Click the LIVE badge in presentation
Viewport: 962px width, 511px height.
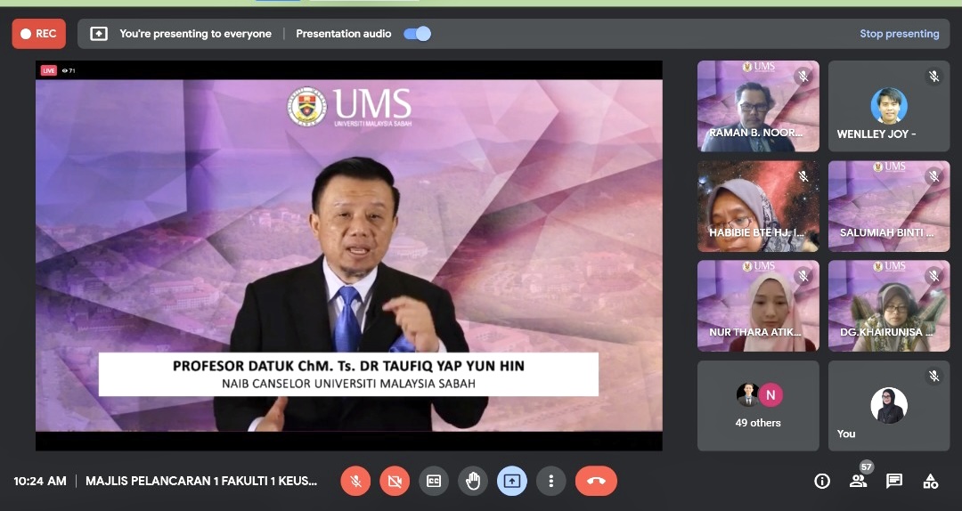pos(48,70)
